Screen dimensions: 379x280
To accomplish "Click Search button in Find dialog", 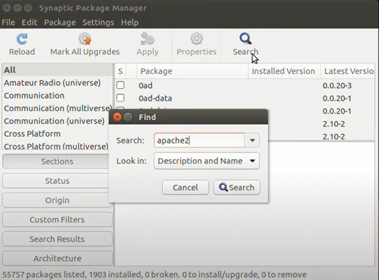I will (237, 187).
